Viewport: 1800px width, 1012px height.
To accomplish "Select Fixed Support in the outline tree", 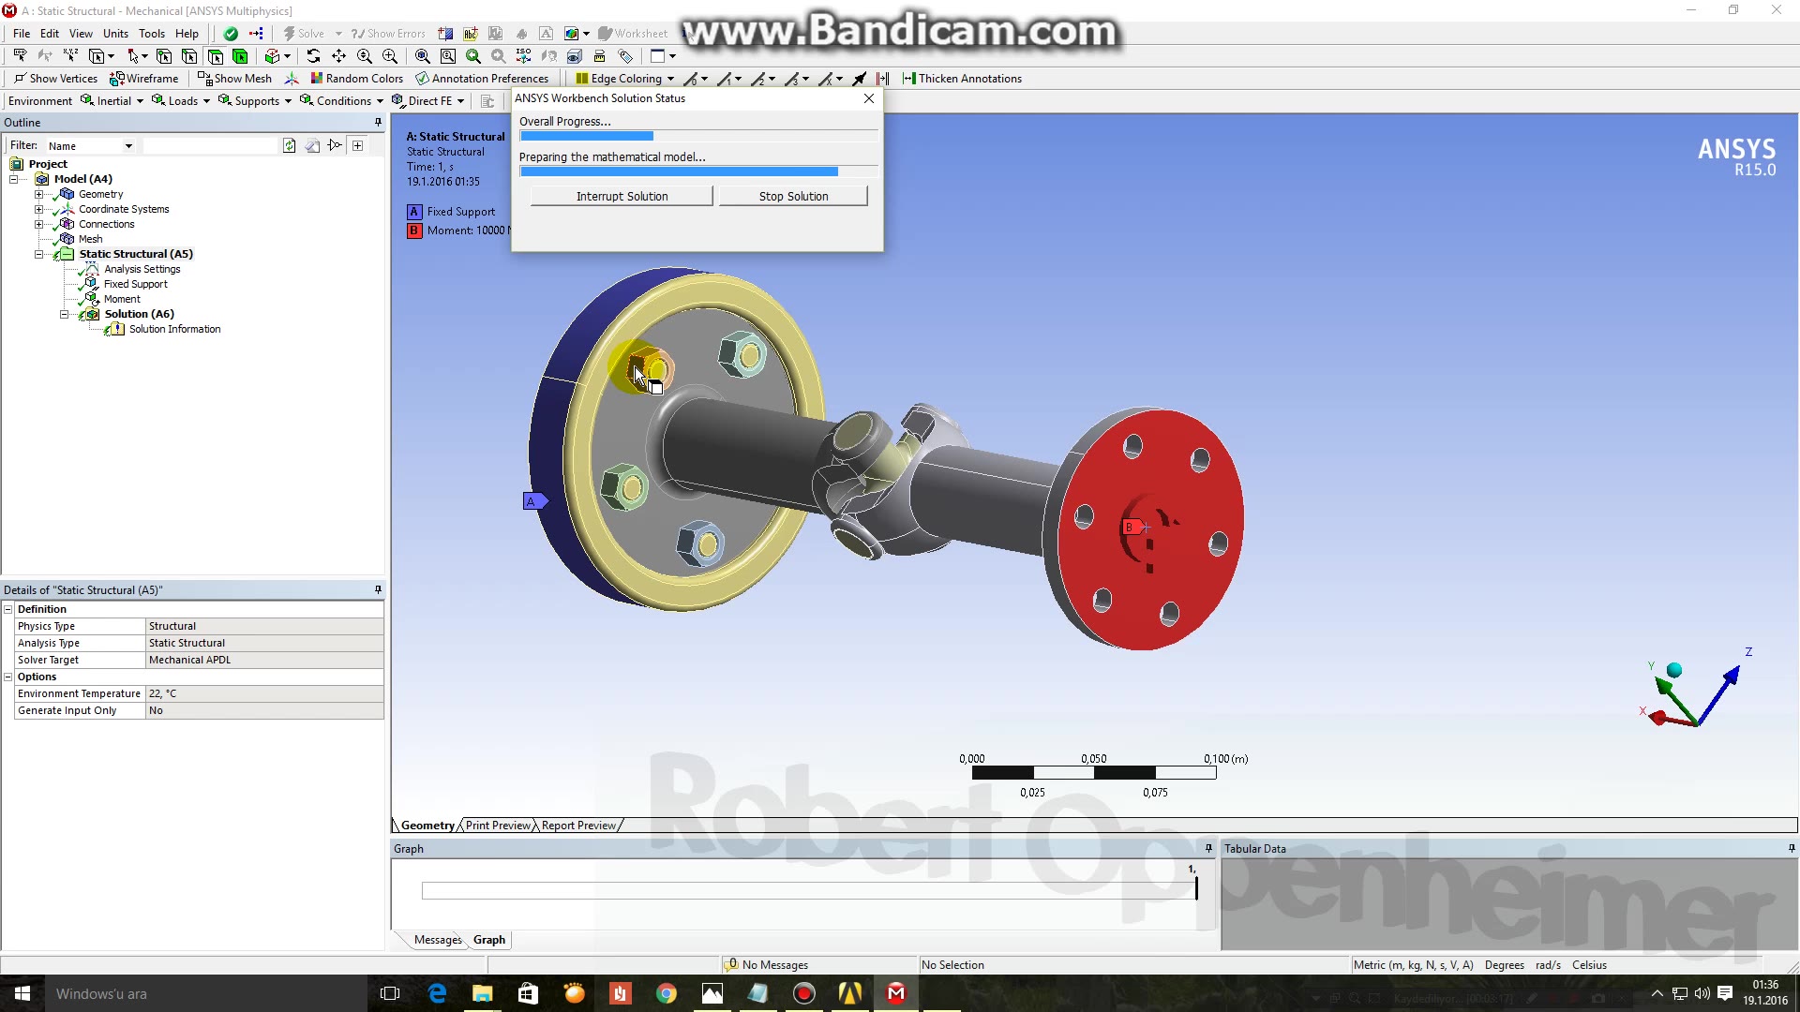I will 136,284.
